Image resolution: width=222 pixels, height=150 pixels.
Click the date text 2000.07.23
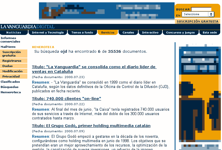[74, 77]
